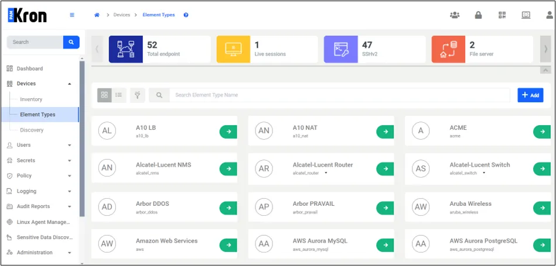Open Aruba Wireless green arrow

[x=542, y=208]
